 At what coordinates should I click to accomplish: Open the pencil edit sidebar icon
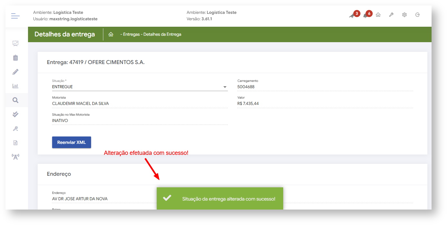(15, 72)
